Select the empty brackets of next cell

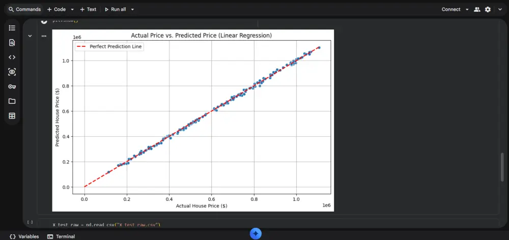tap(30, 222)
